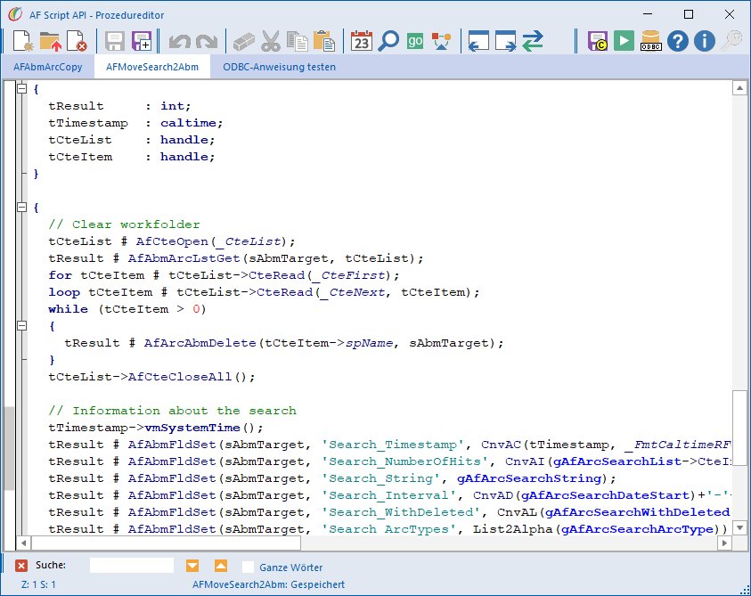Click the 'Clear workfolder' comment line
This screenshot has height=596, width=751.
click(124, 225)
